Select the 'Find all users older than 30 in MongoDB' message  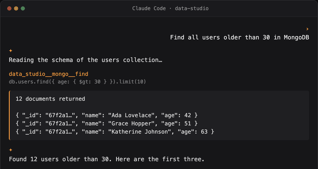pos(239,38)
